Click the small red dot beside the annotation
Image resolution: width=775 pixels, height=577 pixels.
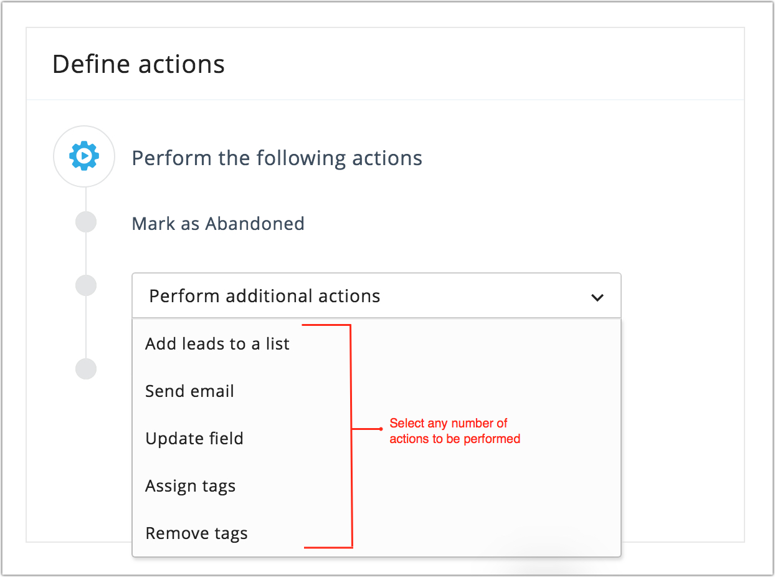coord(381,429)
